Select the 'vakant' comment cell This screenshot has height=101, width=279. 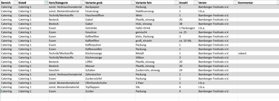point(258,53)
